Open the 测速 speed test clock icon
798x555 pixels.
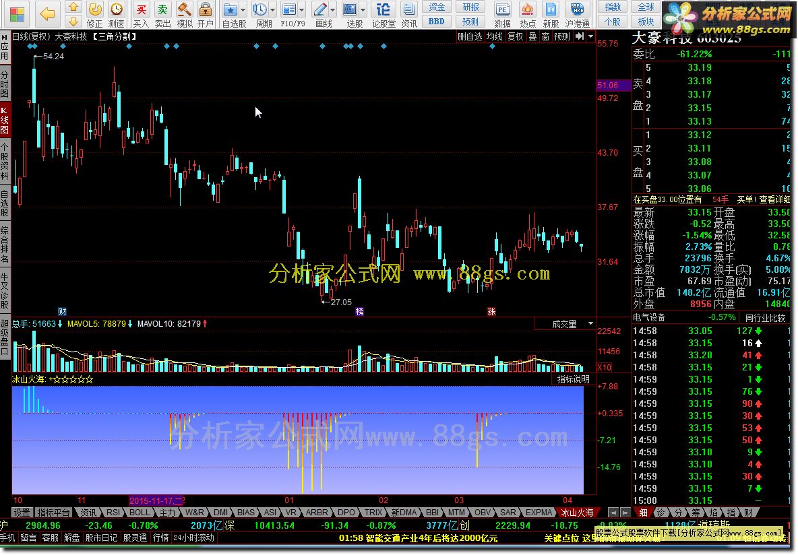(117, 14)
